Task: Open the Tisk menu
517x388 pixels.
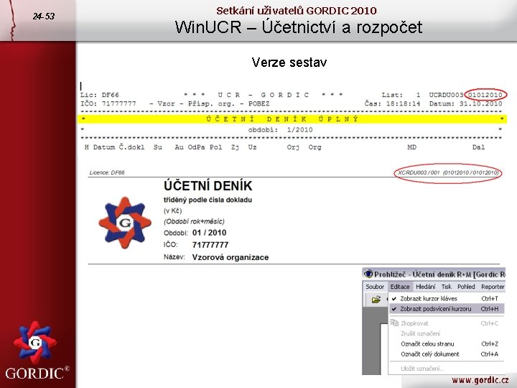Action: tap(447, 287)
